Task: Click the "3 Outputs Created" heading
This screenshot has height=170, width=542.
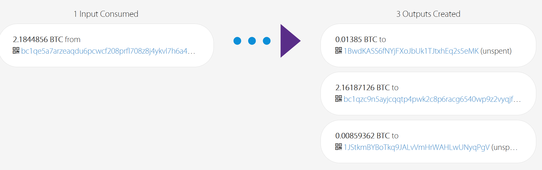Action: point(428,14)
